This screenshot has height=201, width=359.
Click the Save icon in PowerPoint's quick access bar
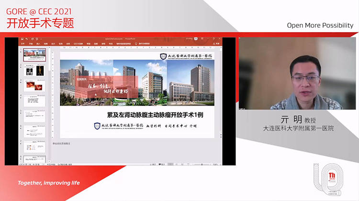pyautogui.click(x=22, y=39)
